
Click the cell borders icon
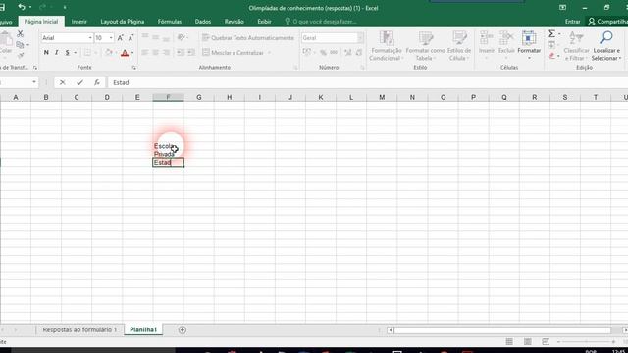click(87, 52)
